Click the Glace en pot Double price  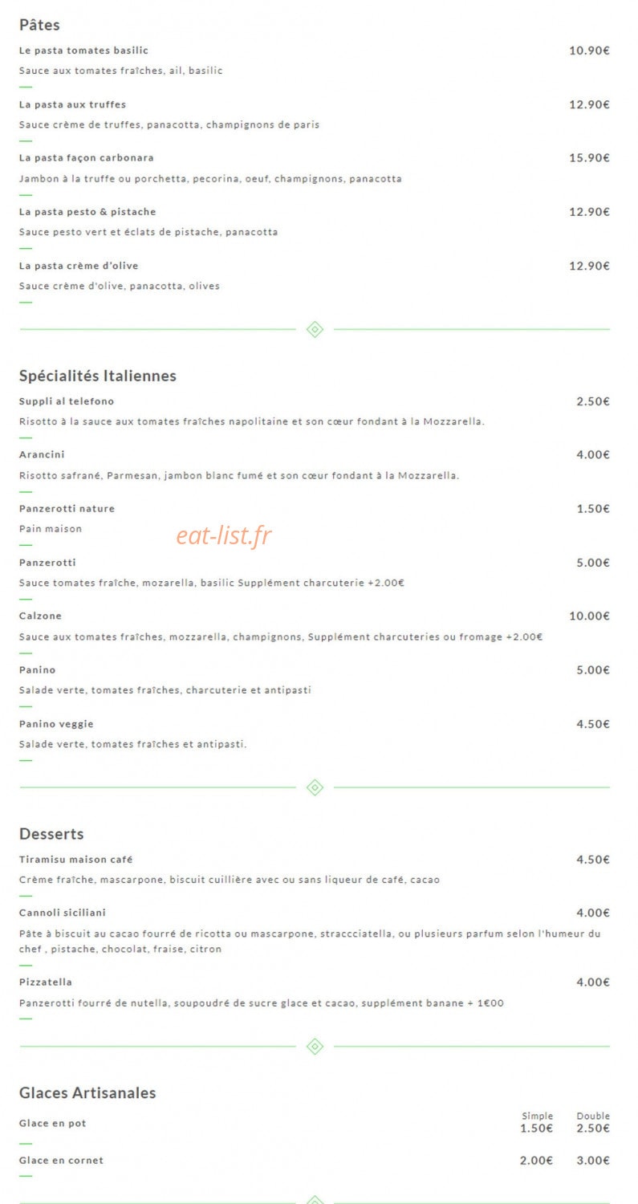[593, 1129]
